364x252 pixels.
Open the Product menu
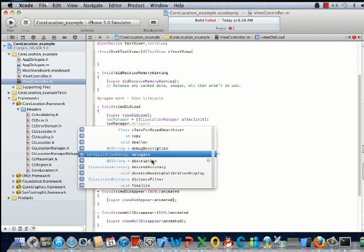coord(136,5)
